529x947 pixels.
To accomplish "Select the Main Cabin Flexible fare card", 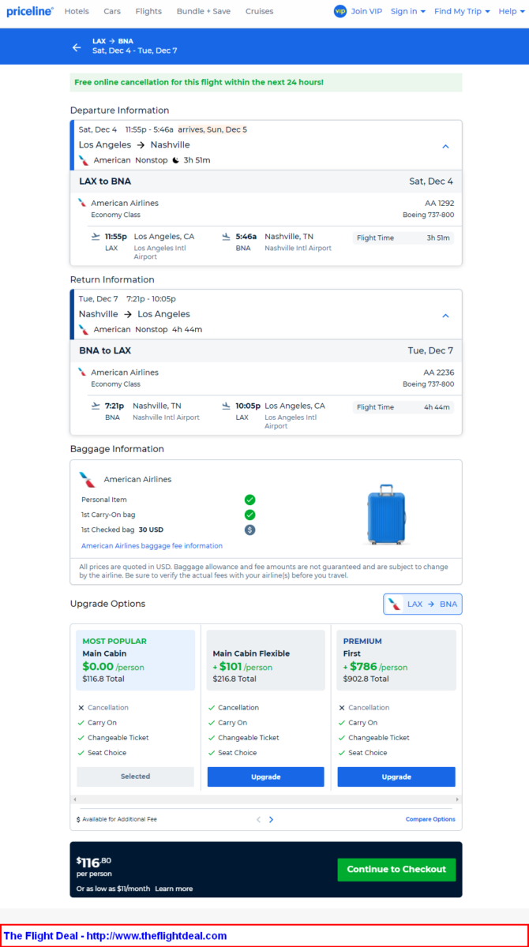I will 265,661.
